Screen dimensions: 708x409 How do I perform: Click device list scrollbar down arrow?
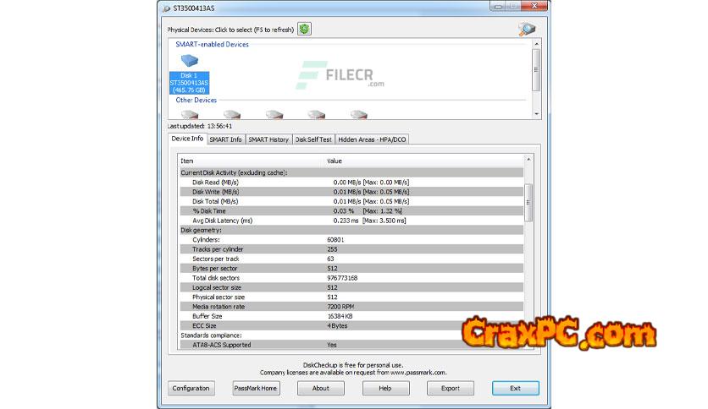(536, 114)
